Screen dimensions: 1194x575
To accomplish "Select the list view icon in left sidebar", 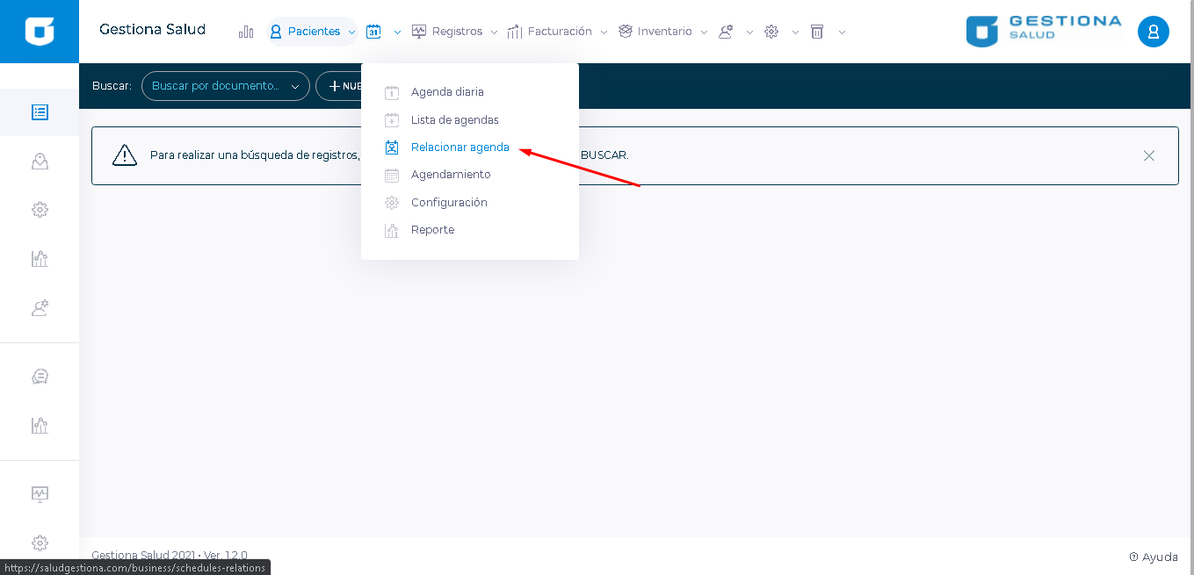I will (x=40, y=112).
